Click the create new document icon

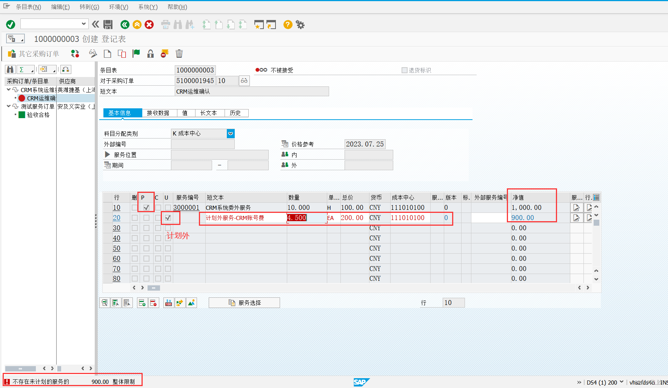pos(108,54)
